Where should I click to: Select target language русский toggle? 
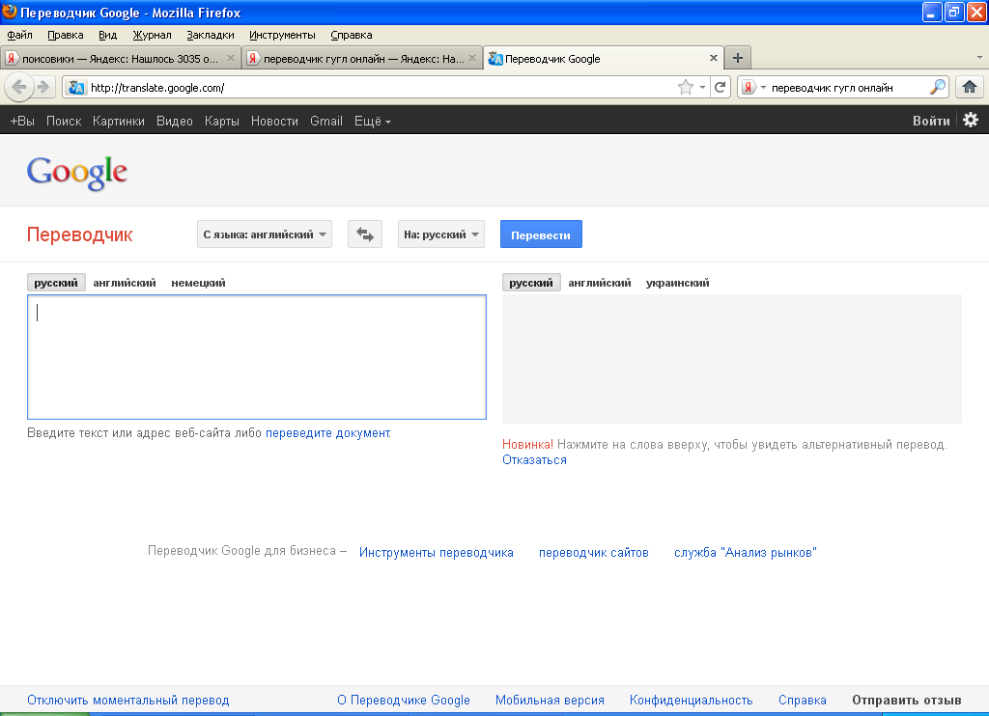pyautogui.click(x=531, y=283)
